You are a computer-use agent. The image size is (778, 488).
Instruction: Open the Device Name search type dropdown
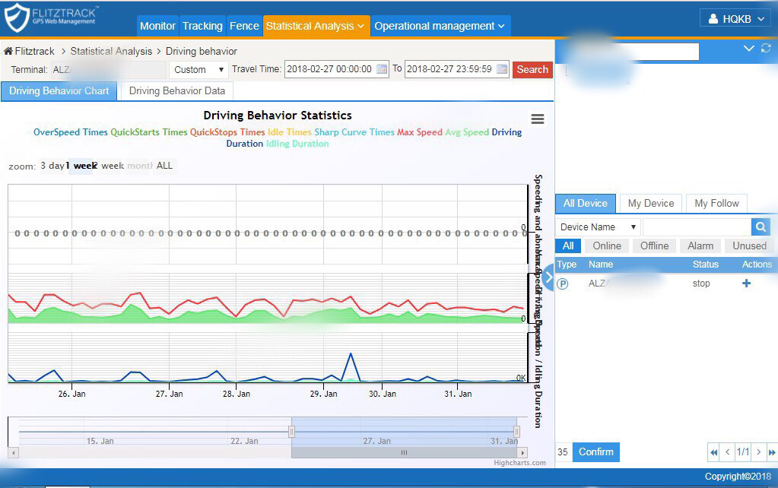tap(598, 227)
